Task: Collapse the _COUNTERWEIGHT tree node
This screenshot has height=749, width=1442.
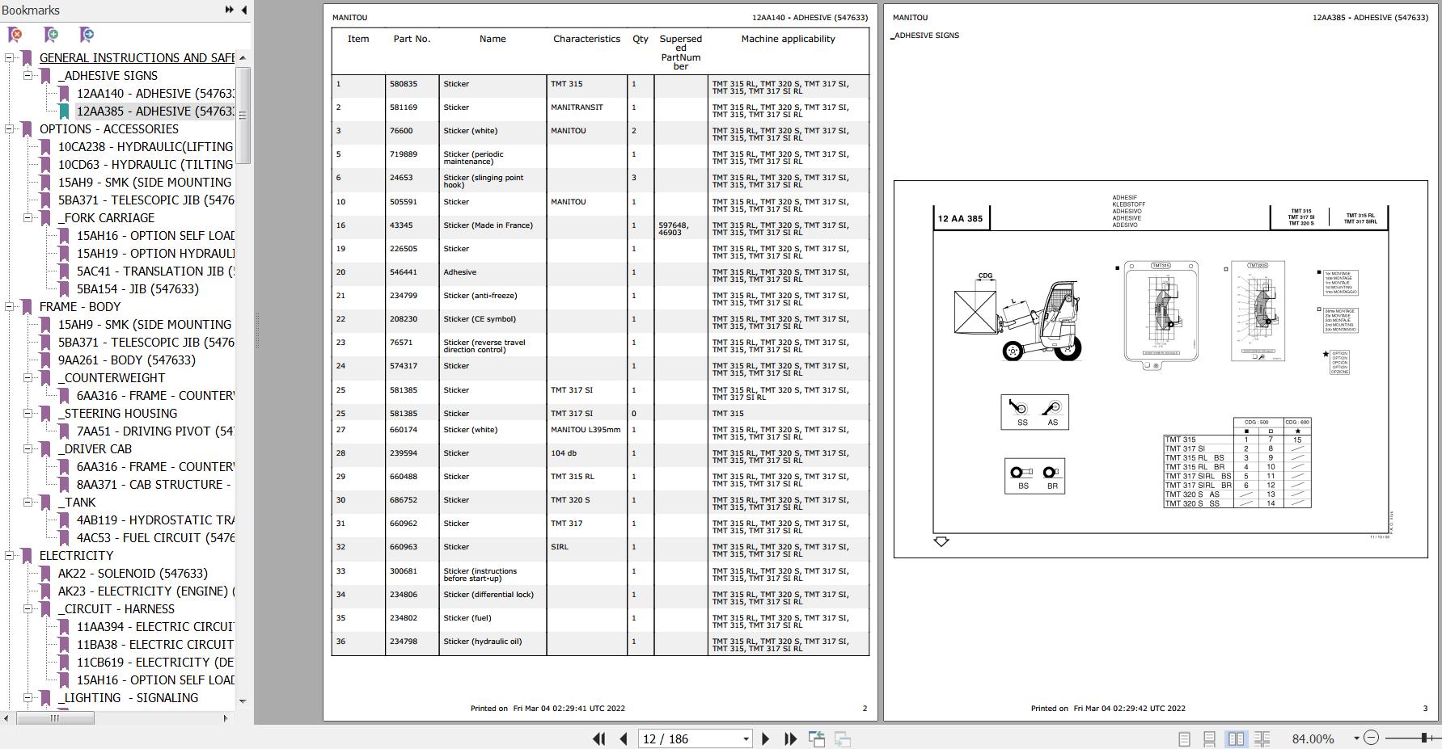Action: click(27, 377)
